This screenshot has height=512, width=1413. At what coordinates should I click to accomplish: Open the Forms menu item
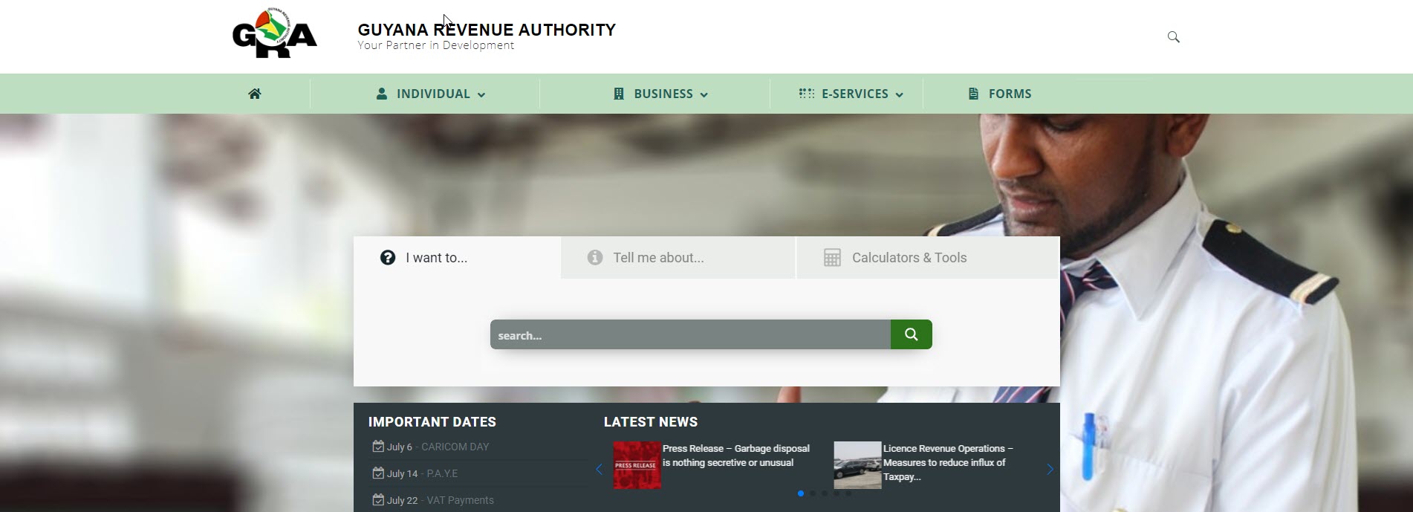(1000, 94)
